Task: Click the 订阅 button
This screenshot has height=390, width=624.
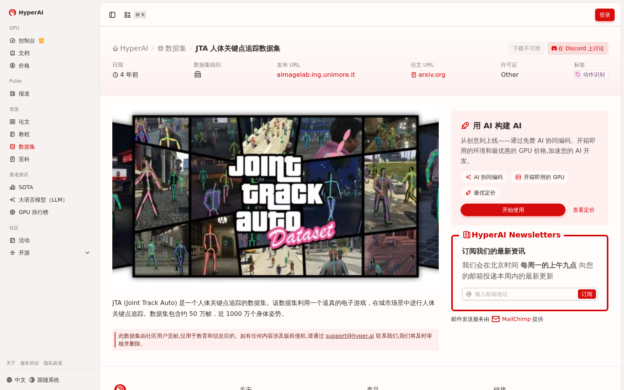Action: [587, 294]
